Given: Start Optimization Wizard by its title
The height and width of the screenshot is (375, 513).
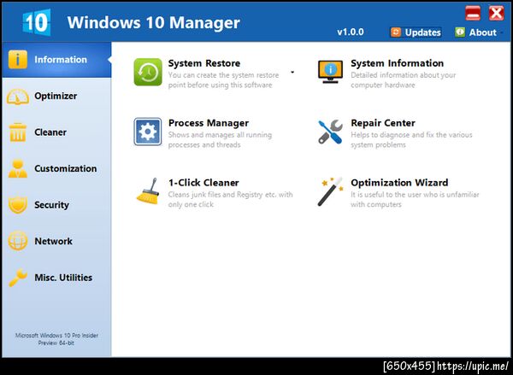Looking at the screenshot, I should [399, 183].
